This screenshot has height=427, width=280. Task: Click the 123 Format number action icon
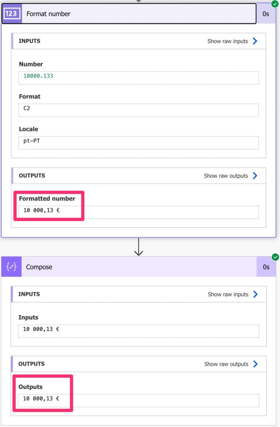coord(13,13)
